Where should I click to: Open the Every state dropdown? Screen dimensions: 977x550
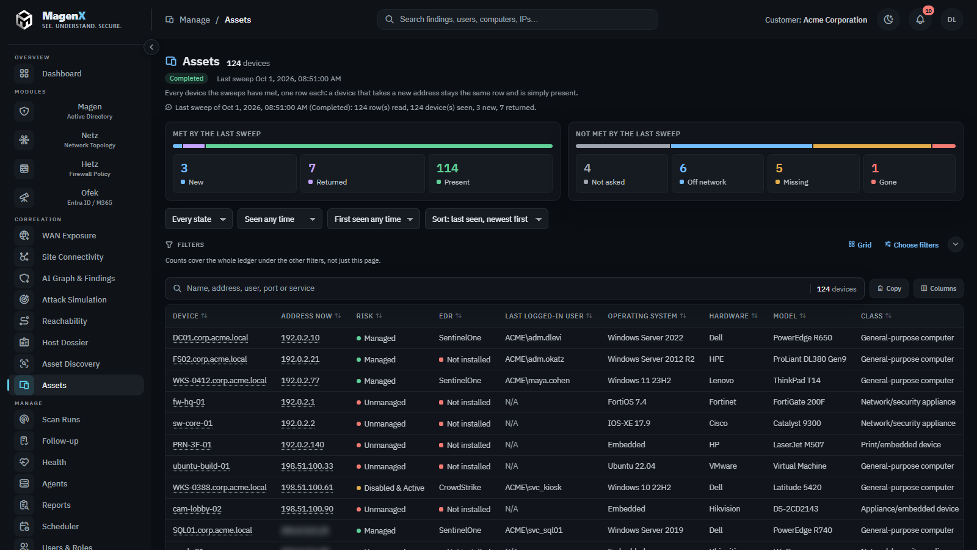[198, 219]
